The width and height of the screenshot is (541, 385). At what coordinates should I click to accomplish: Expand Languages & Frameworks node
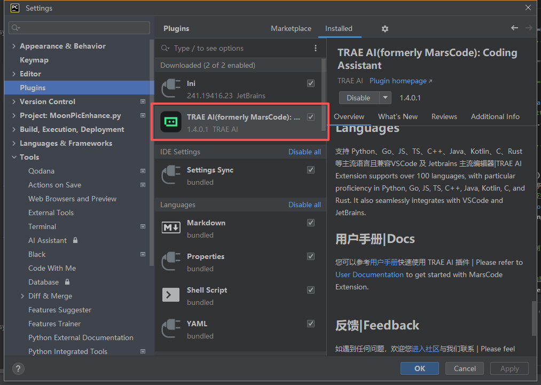pos(14,143)
